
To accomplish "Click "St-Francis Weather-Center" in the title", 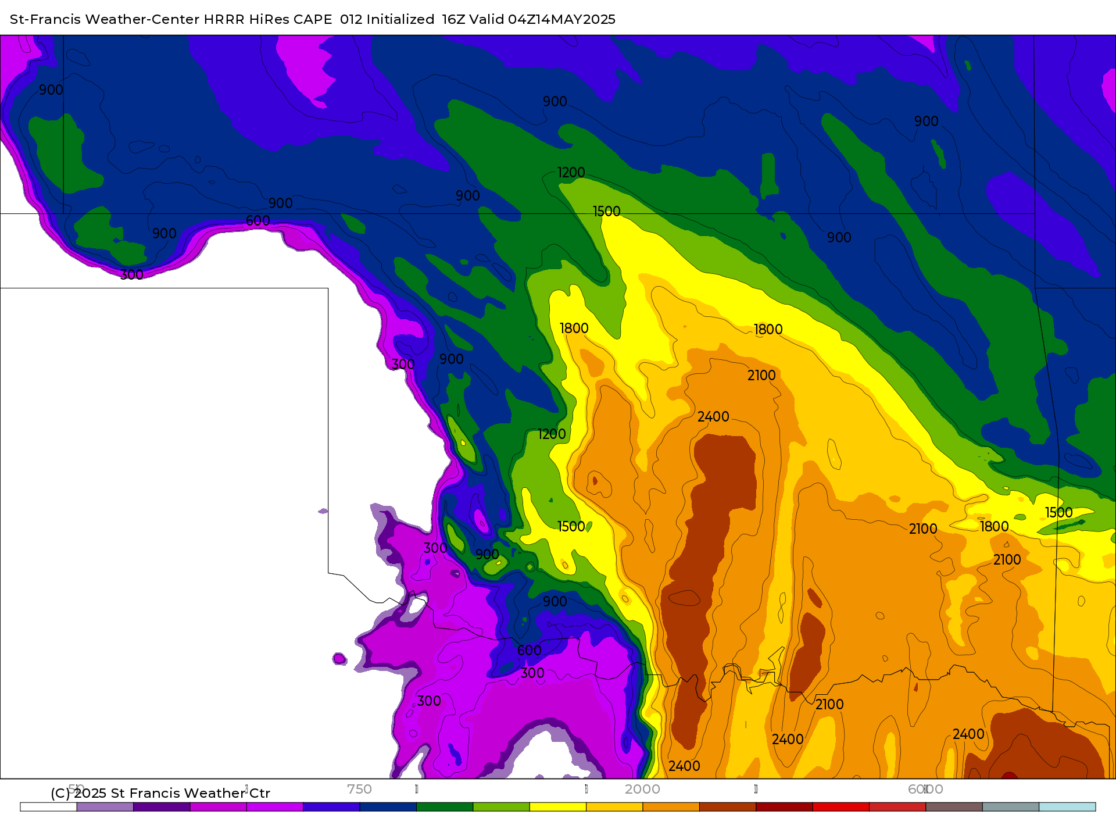I will [x=105, y=19].
